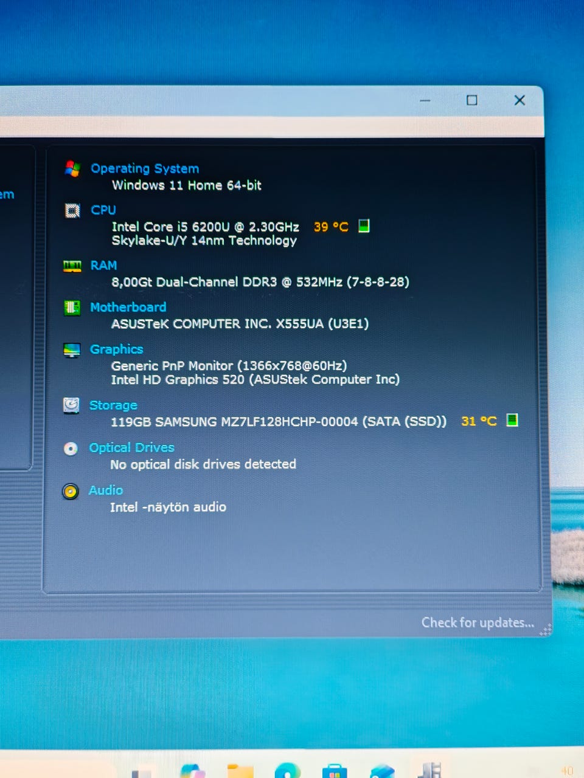Click the window resize grip corner

546,630
